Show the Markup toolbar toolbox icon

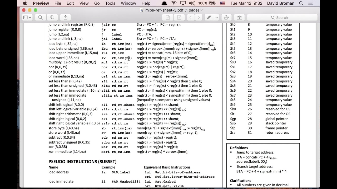239,18
